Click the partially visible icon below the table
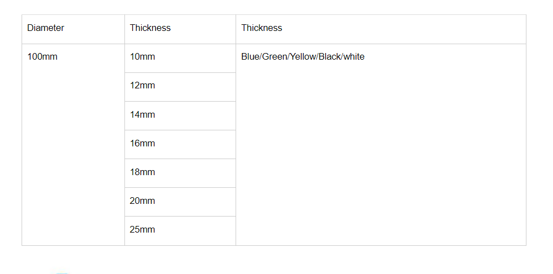This screenshot has height=274, width=553. click(61, 272)
